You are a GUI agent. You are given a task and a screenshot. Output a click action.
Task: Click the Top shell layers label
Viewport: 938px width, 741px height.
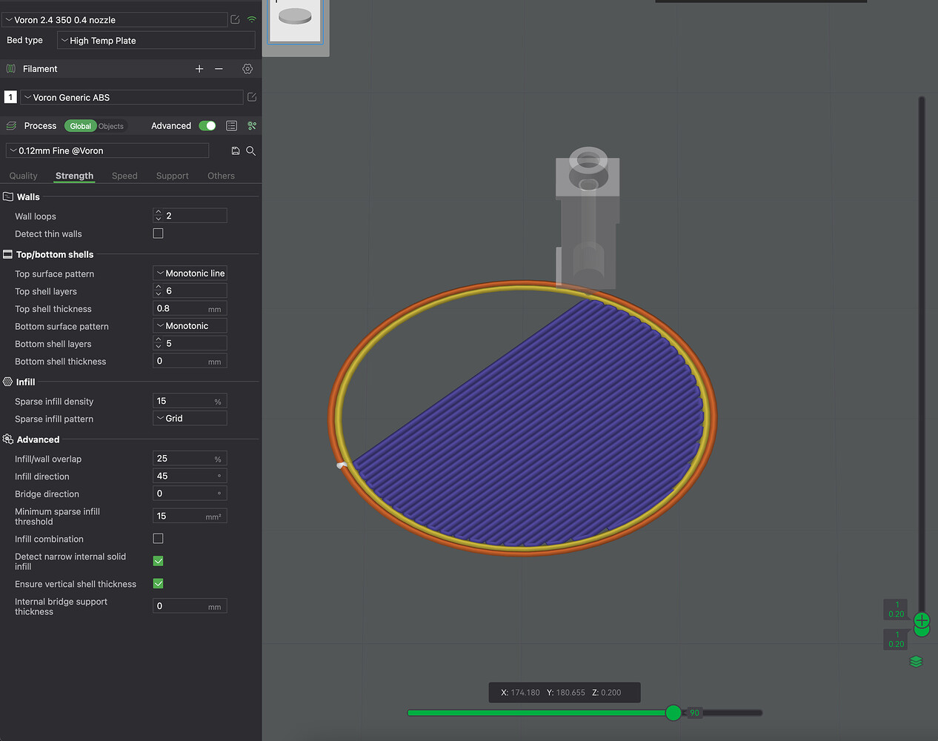tap(46, 291)
